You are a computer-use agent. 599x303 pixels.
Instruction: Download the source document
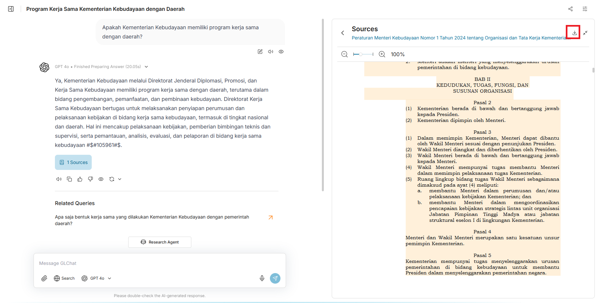point(574,33)
